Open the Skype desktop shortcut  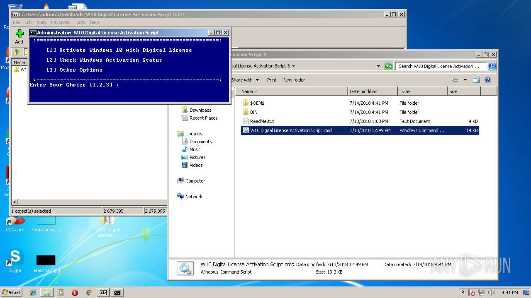pos(15,260)
